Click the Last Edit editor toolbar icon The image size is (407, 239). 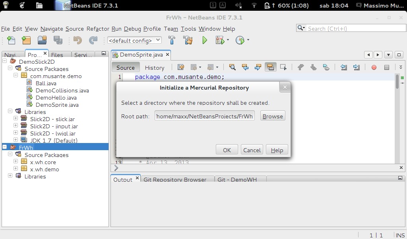pyautogui.click(x=181, y=67)
